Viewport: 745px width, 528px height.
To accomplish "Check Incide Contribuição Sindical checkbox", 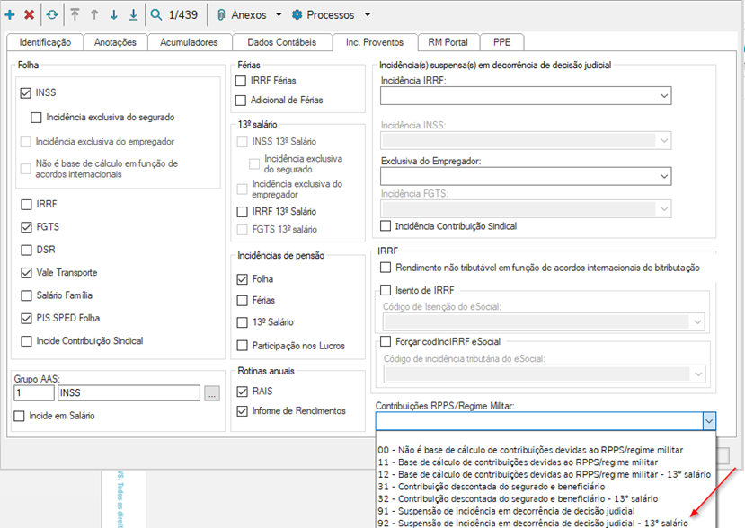I will click(26, 341).
